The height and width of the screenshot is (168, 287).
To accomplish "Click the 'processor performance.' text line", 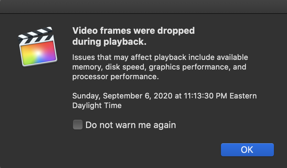I will tap(116, 77).
